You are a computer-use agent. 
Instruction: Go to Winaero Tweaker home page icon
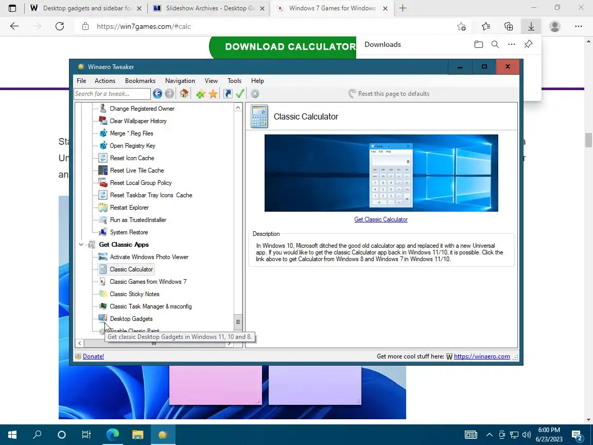(184, 93)
